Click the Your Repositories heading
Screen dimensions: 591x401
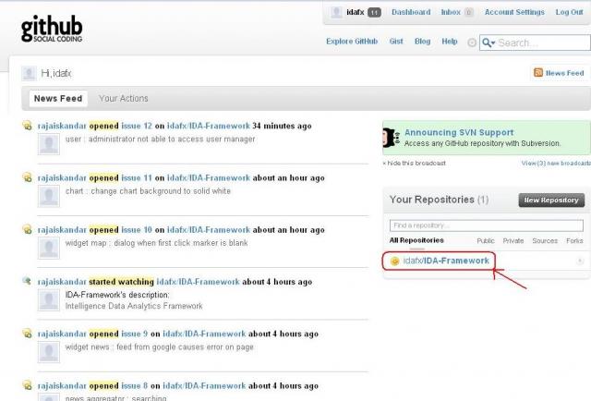click(440, 200)
